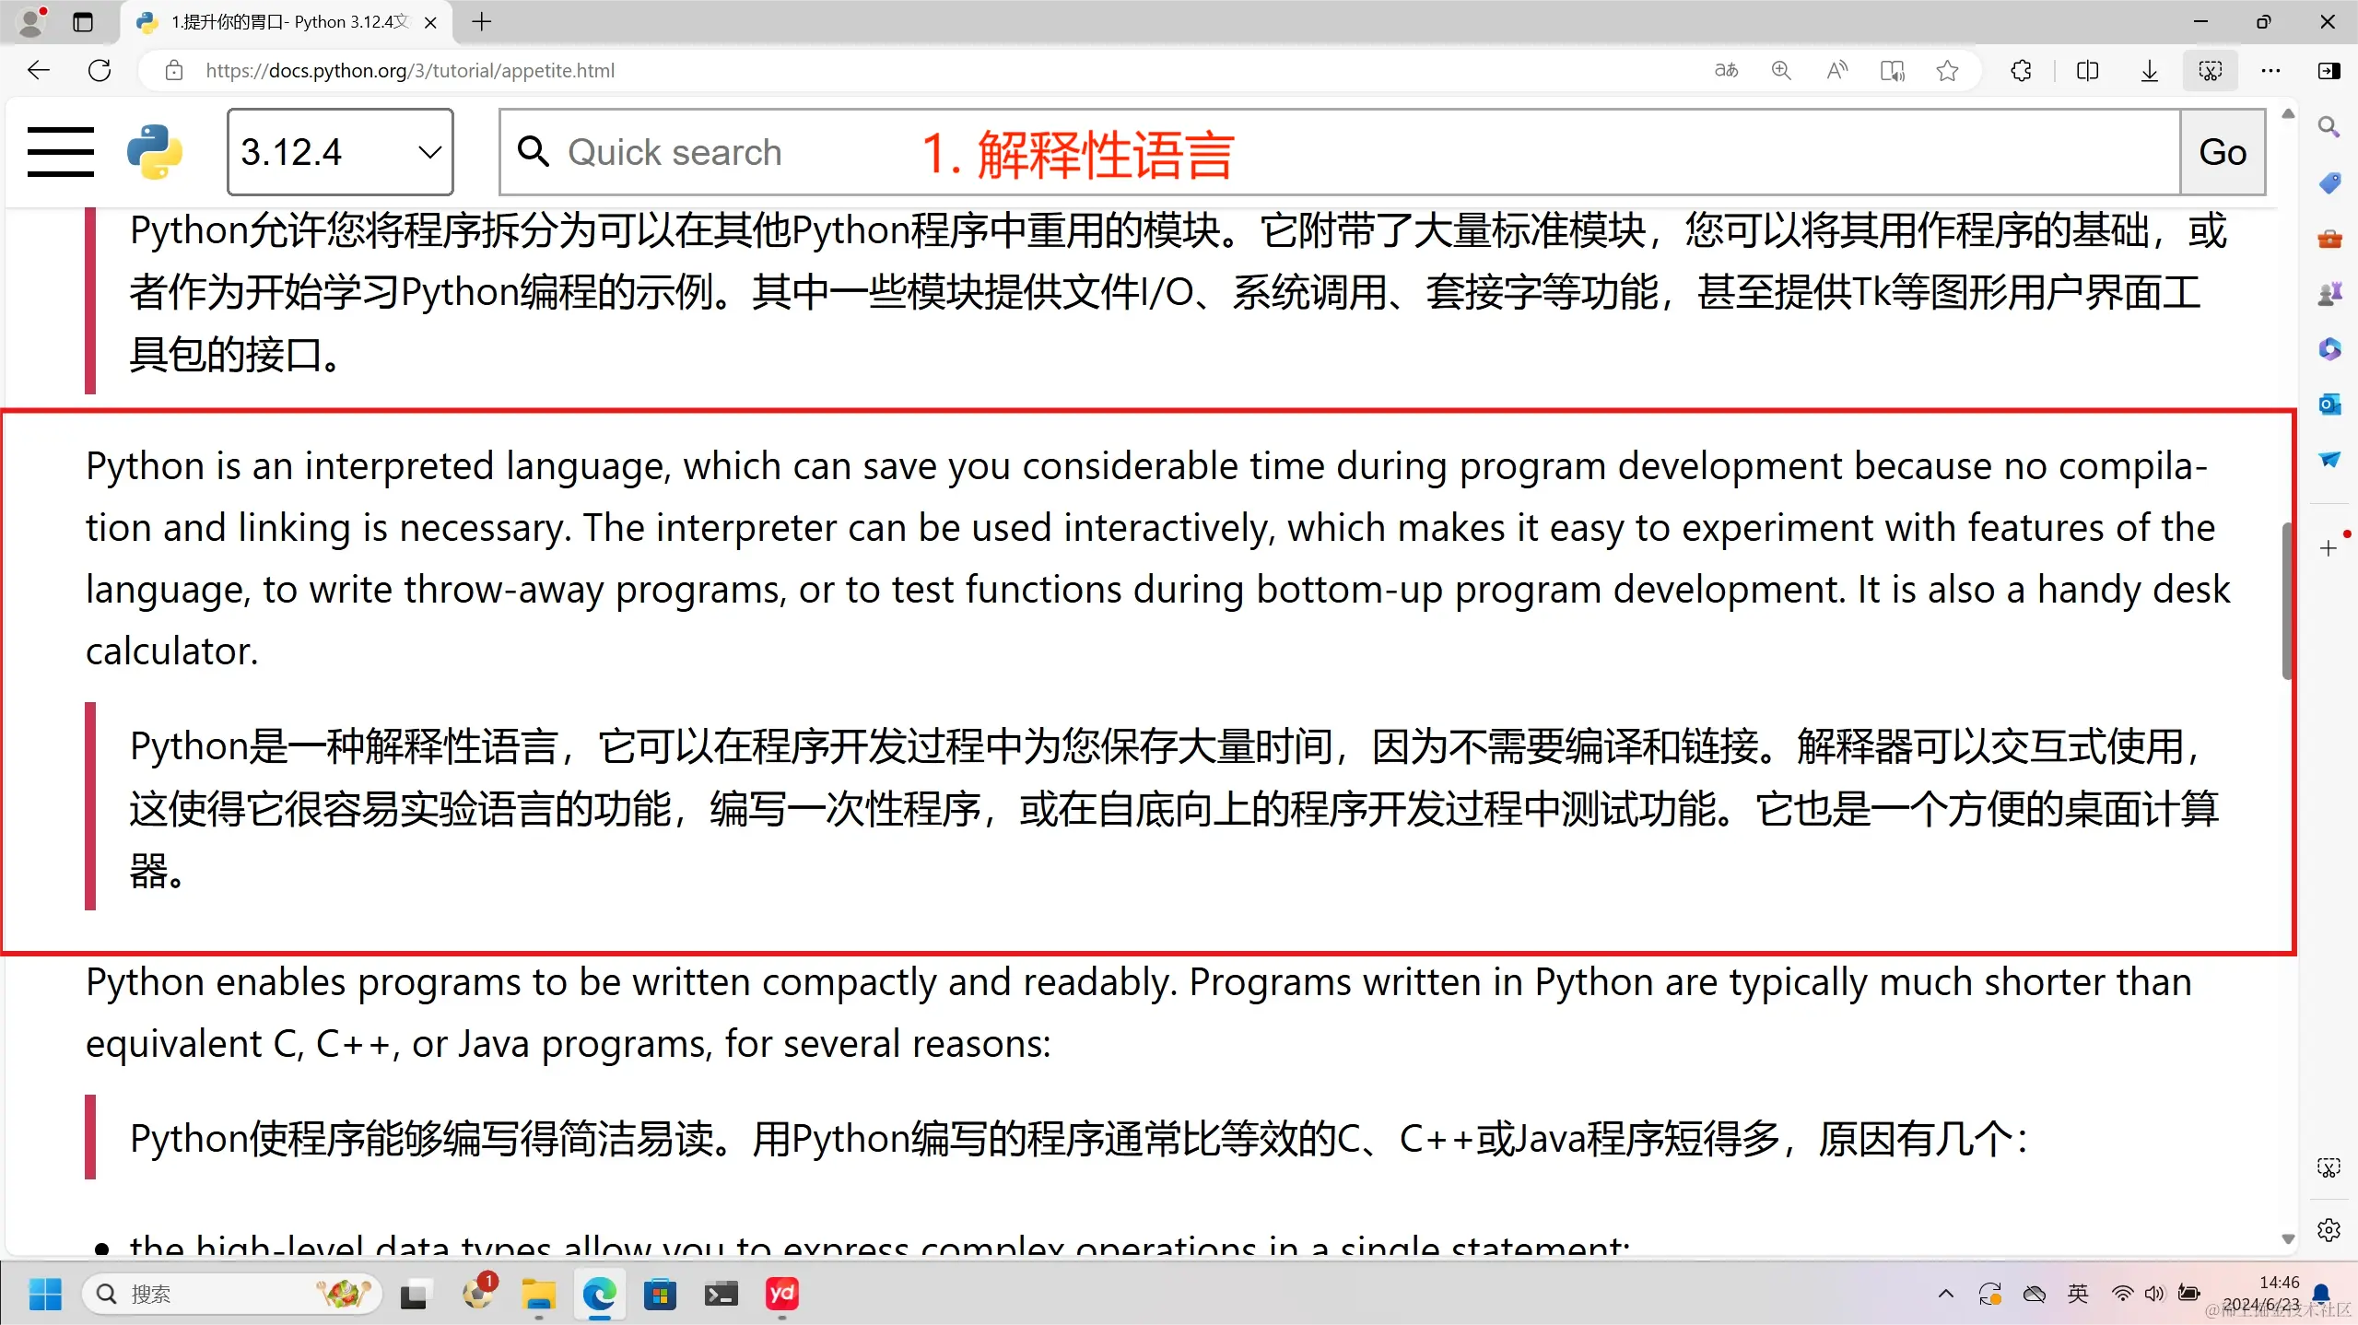This screenshot has width=2358, height=1325.
Task: Start Read aloud from address bar
Action: 1836,70
